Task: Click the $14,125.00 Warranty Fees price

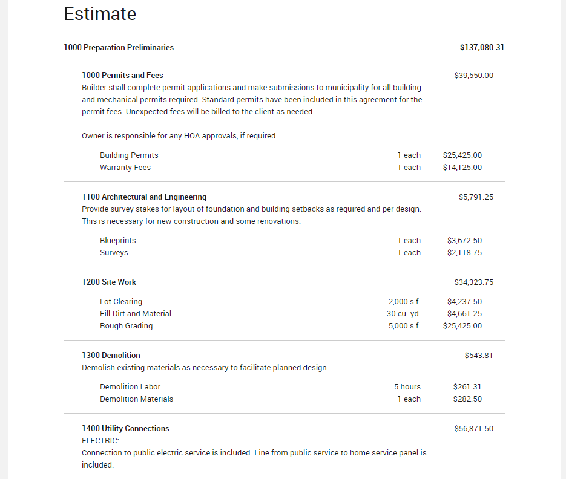Action: [462, 168]
